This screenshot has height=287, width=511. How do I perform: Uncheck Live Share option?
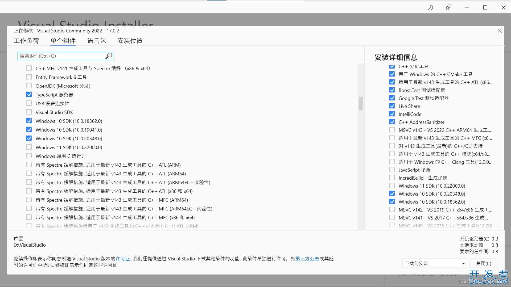coord(392,106)
